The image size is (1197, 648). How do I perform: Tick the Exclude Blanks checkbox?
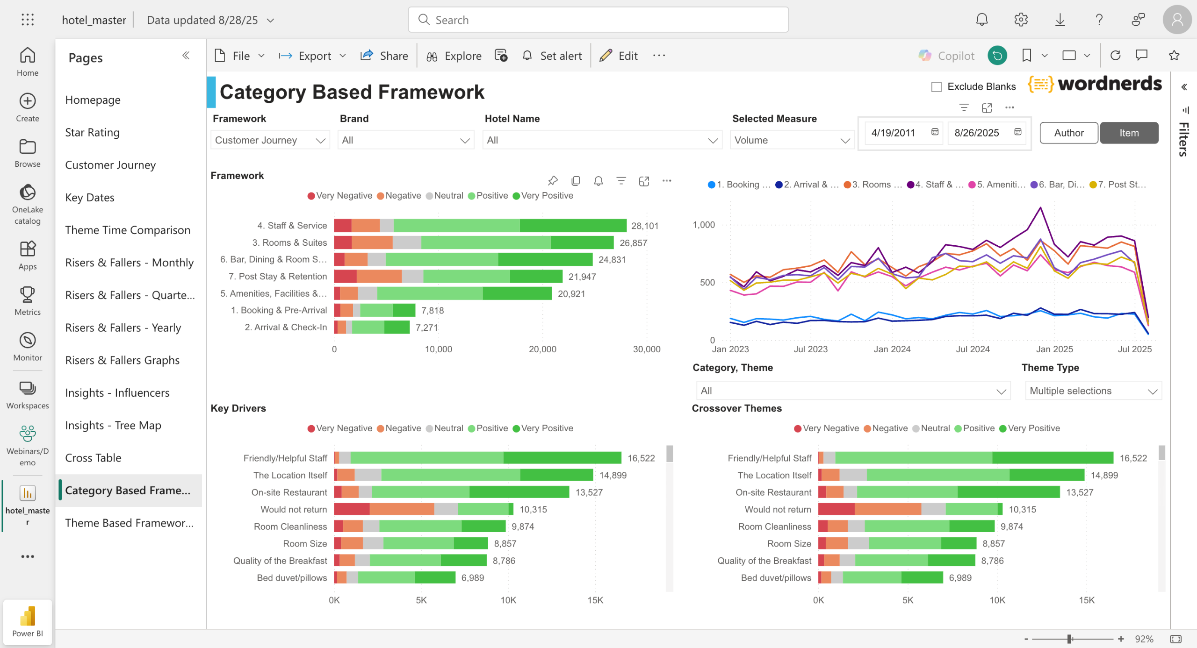pyautogui.click(x=936, y=87)
